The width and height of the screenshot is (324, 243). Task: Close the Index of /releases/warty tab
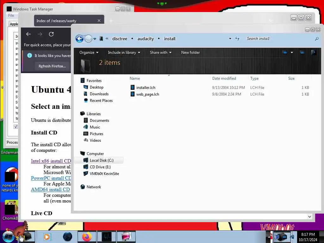(99, 21)
